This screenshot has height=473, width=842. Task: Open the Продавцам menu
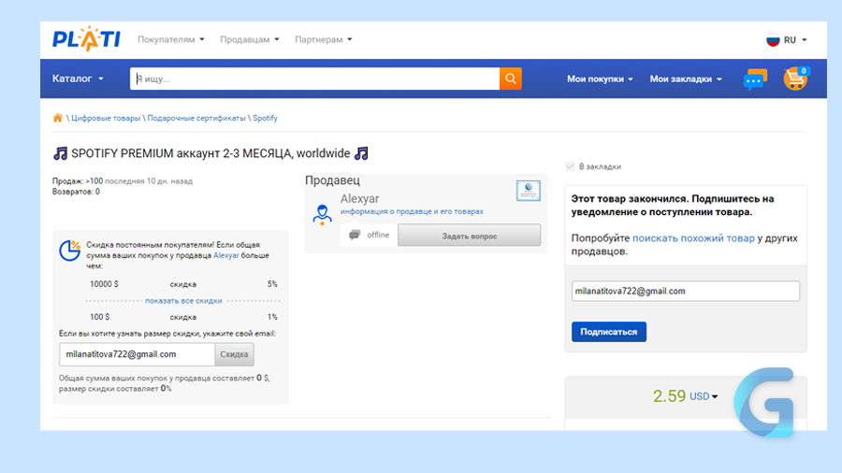point(250,39)
